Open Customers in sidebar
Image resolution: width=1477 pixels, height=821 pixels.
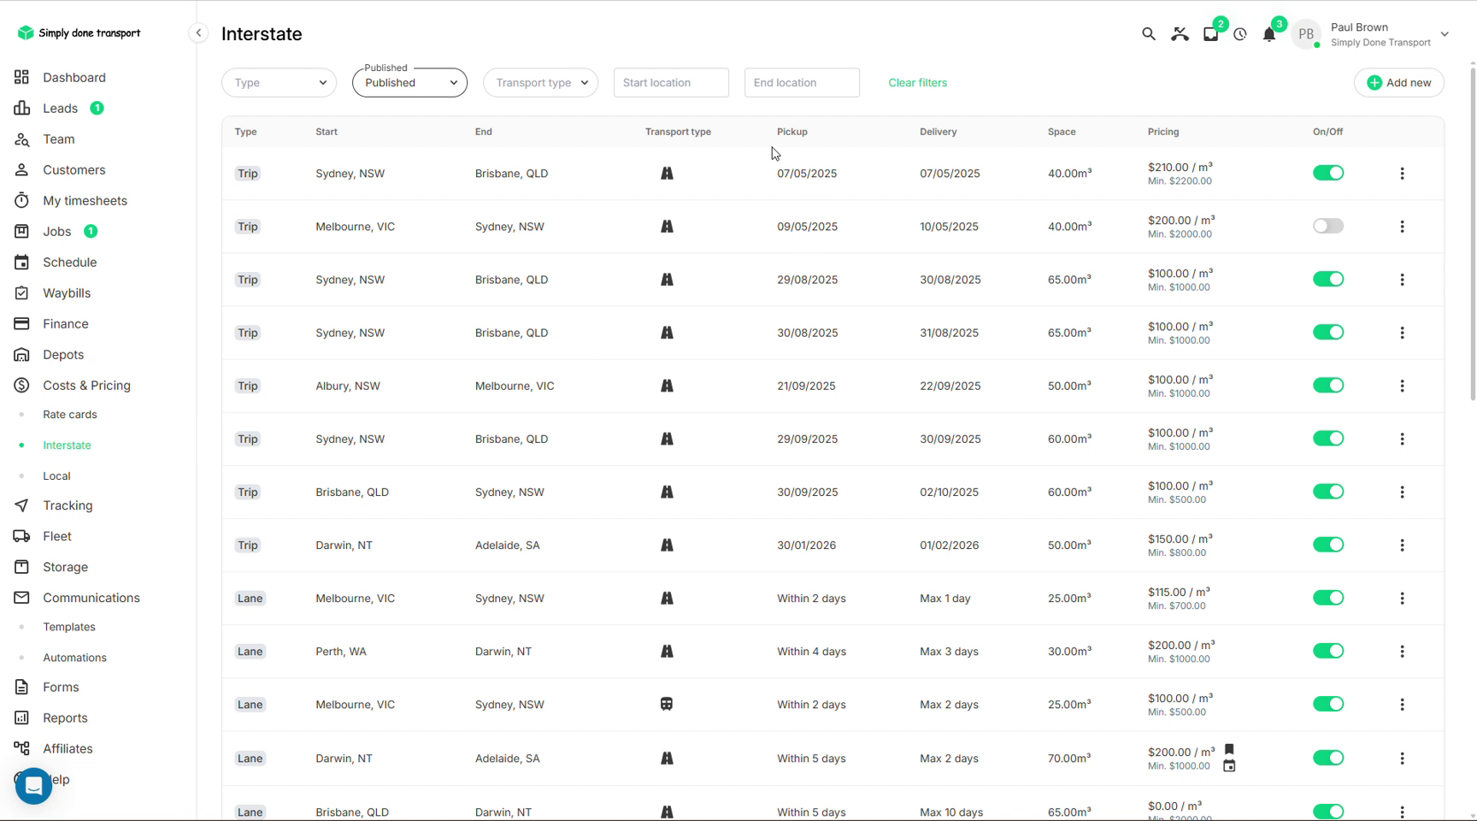[x=74, y=170]
